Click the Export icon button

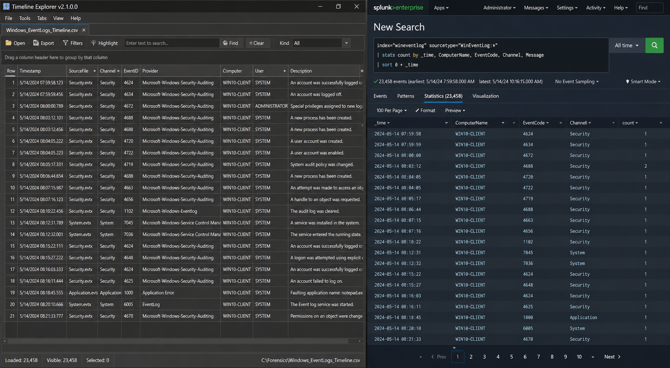36,43
